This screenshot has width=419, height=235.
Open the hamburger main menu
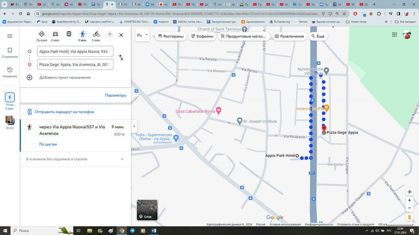coord(10,36)
